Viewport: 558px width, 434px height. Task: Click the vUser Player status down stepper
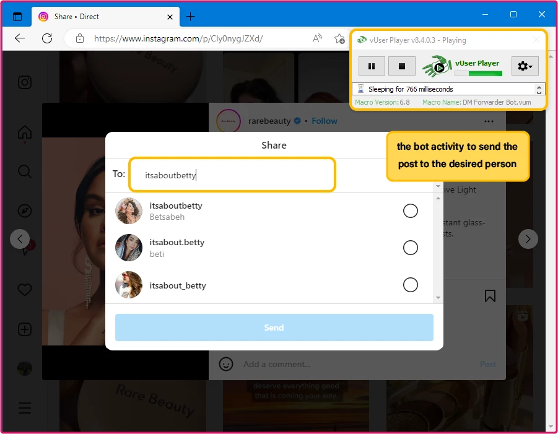click(539, 92)
